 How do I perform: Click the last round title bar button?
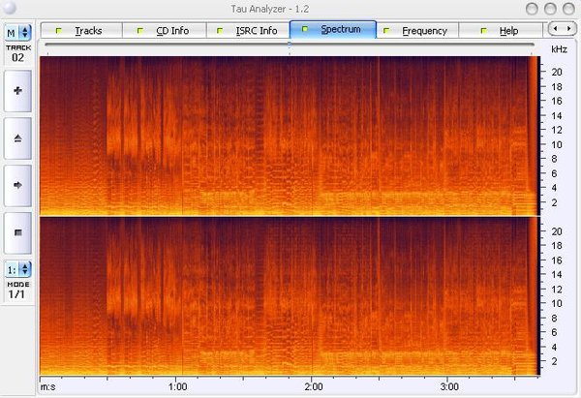click(568, 9)
